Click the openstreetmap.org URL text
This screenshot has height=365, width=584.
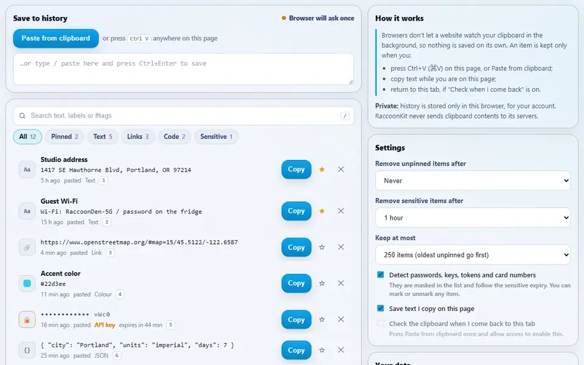[x=139, y=242]
